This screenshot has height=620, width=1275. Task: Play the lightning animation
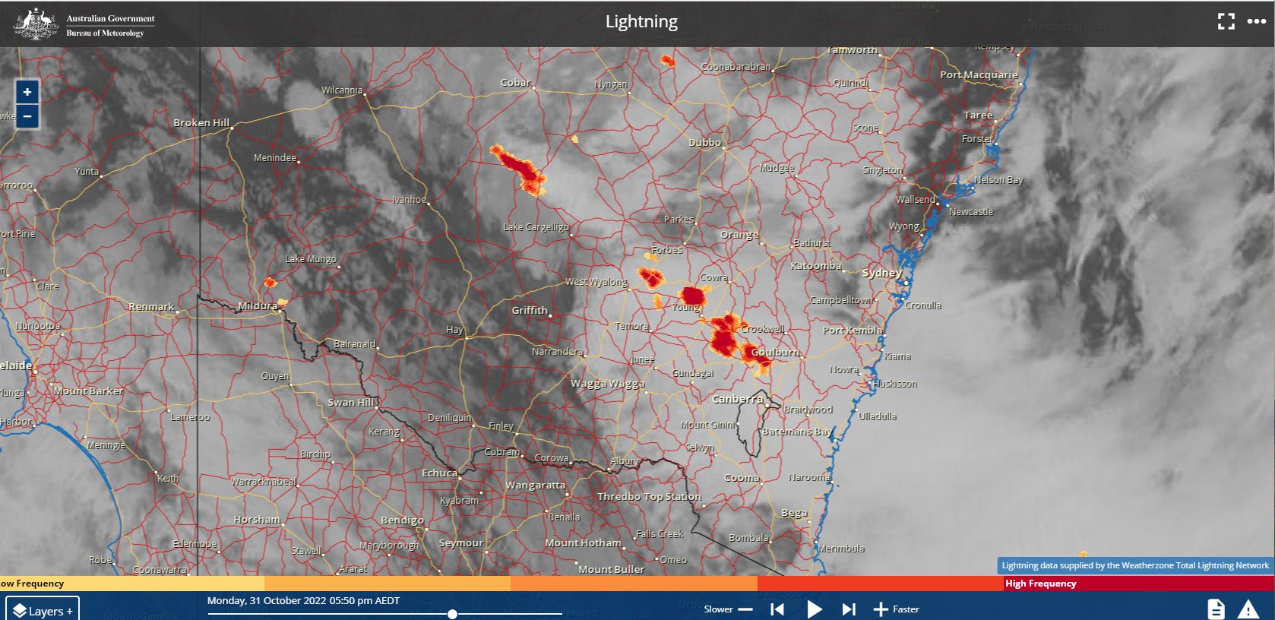point(814,609)
